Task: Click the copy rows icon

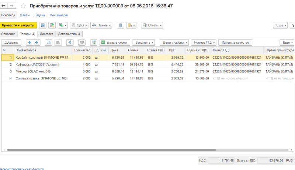Action: (x=49, y=42)
